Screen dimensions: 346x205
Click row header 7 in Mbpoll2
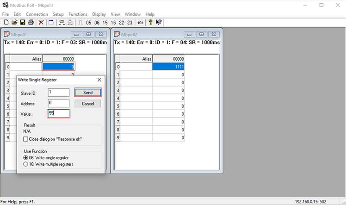tap(118, 122)
